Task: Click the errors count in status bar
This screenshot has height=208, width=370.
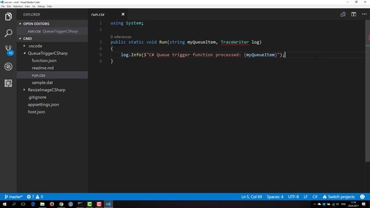Action: pyautogui.click(x=30, y=196)
